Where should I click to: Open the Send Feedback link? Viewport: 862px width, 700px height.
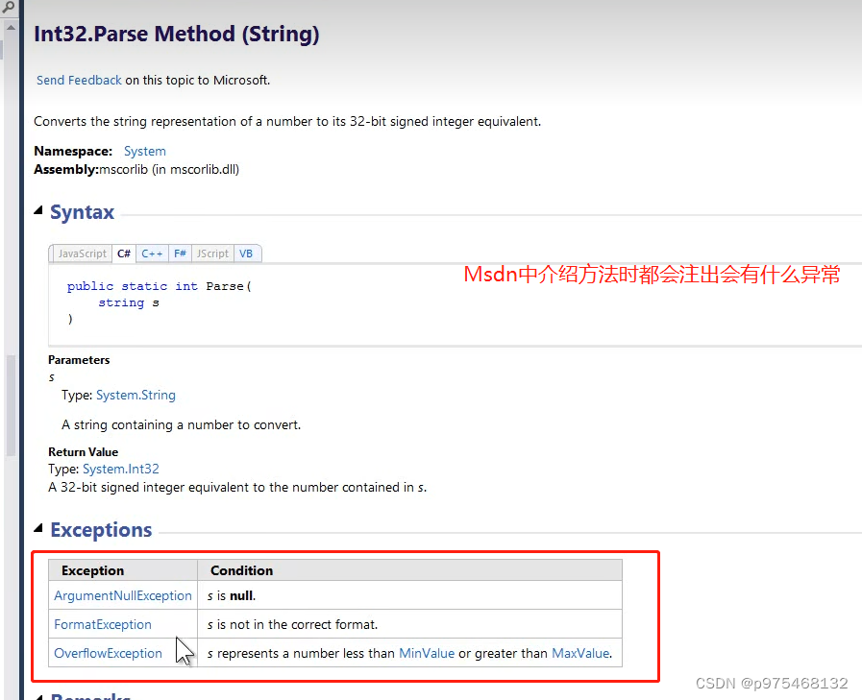pyautogui.click(x=79, y=81)
